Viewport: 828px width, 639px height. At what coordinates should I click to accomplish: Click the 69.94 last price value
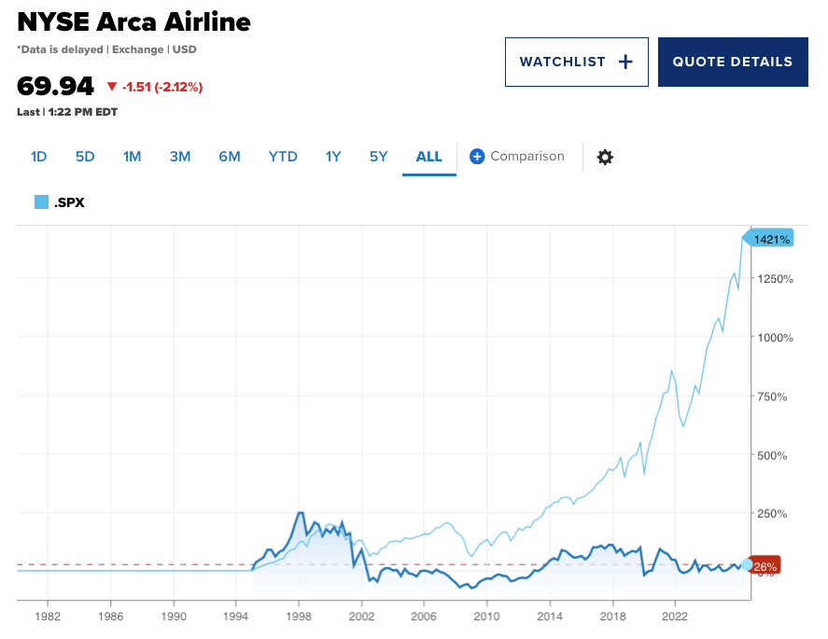click(55, 86)
